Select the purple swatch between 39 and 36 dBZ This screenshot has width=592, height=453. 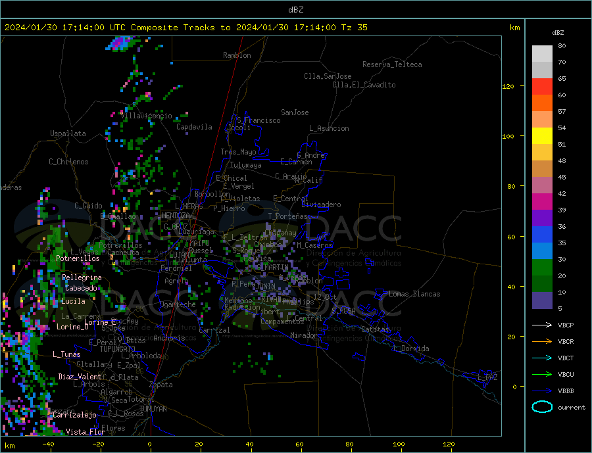point(542,218)
